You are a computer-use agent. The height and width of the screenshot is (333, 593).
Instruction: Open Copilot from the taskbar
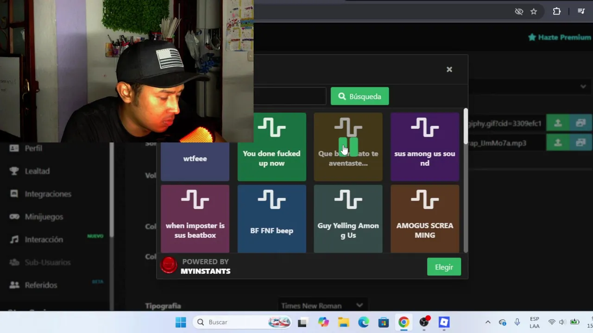[x=323, y=322]
